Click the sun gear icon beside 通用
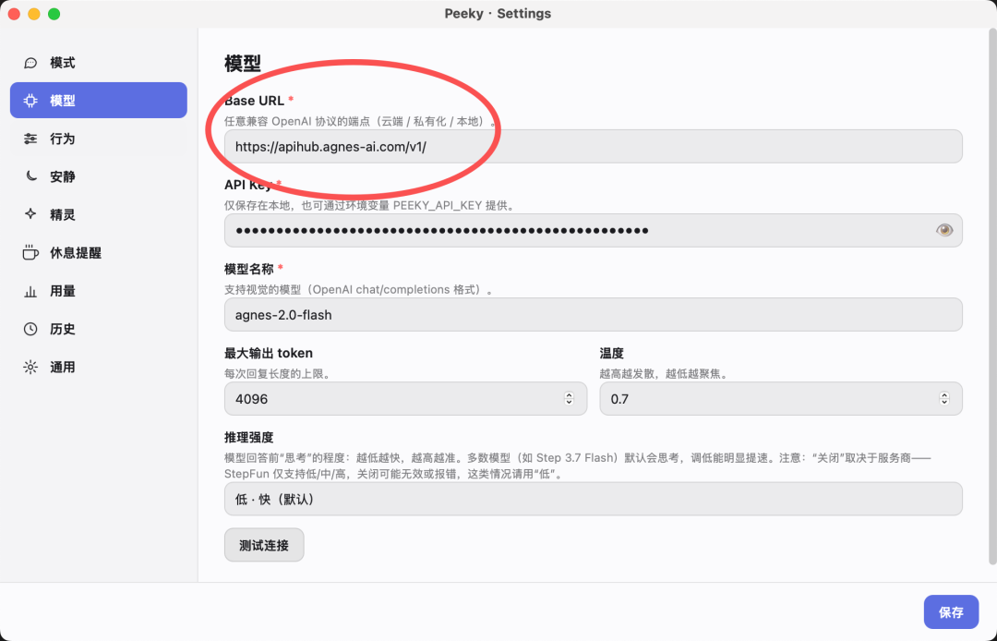 tap(30, 367)
